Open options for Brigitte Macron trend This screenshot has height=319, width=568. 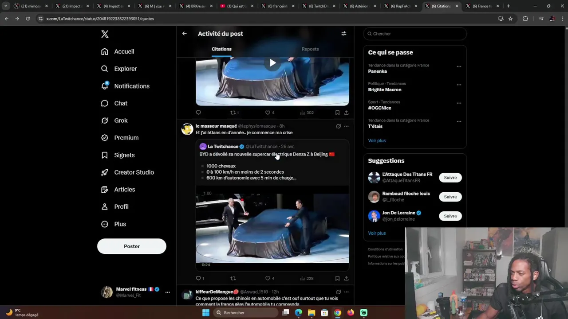click(459, 85)
